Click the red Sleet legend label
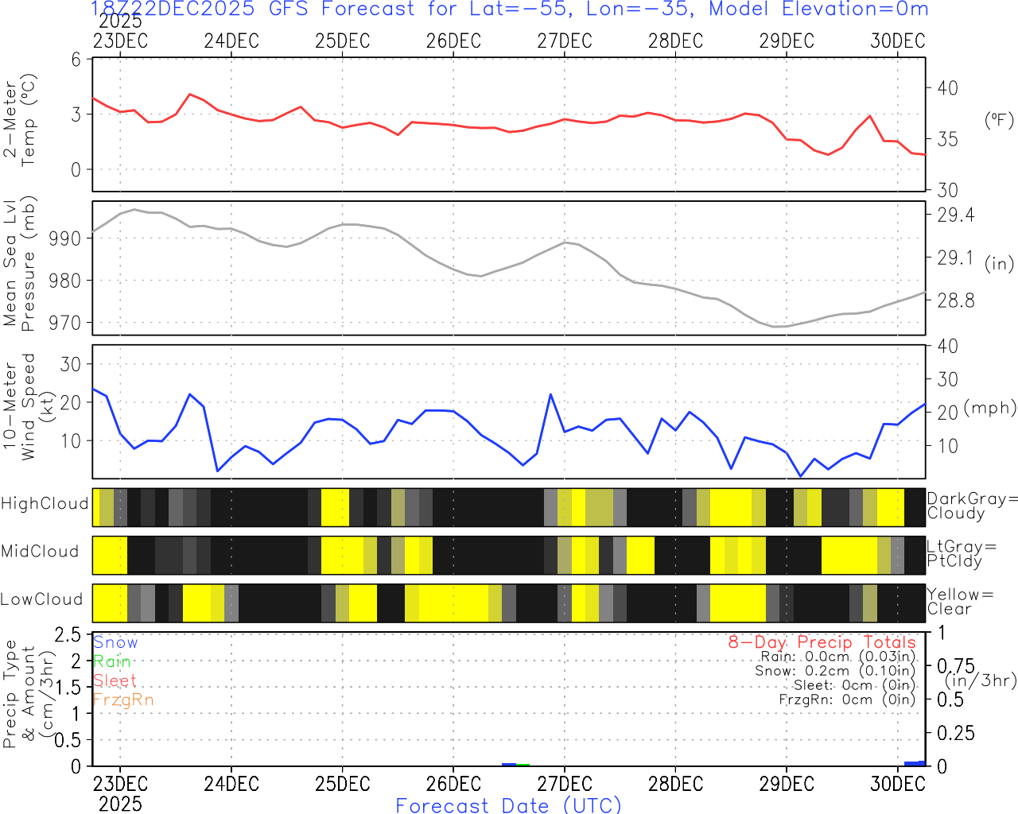Viewport: 1018px width, 814px height. (115, 680)
